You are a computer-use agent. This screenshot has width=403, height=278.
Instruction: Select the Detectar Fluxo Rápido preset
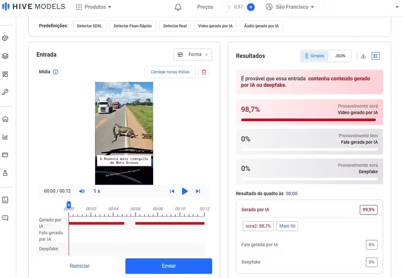(133, 26)
